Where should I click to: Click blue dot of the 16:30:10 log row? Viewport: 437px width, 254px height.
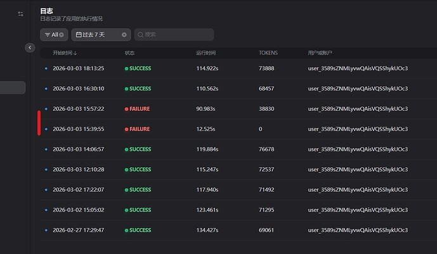[46, 89]
